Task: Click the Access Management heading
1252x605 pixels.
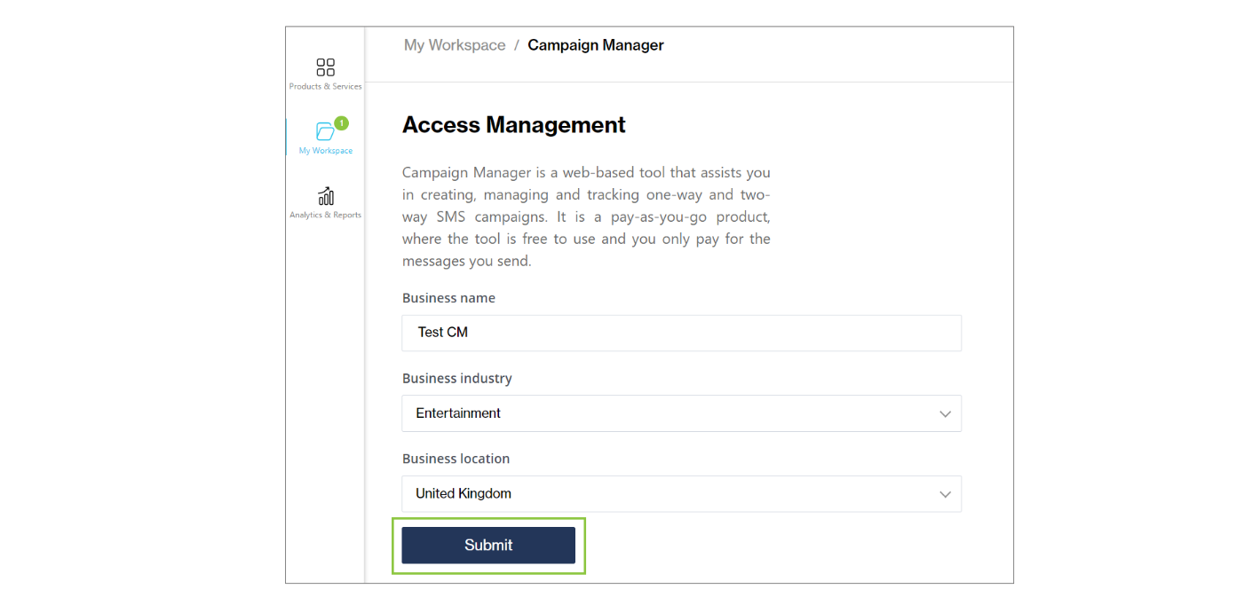Action: coord(514,125)
